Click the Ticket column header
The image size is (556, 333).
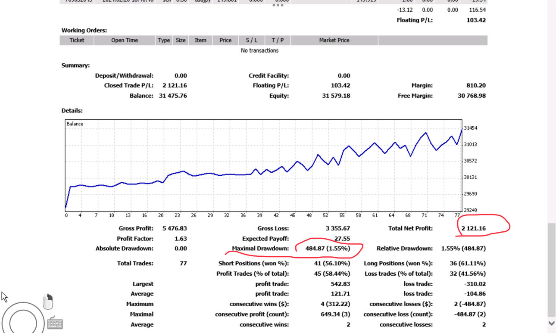click(x=77, y=40)
